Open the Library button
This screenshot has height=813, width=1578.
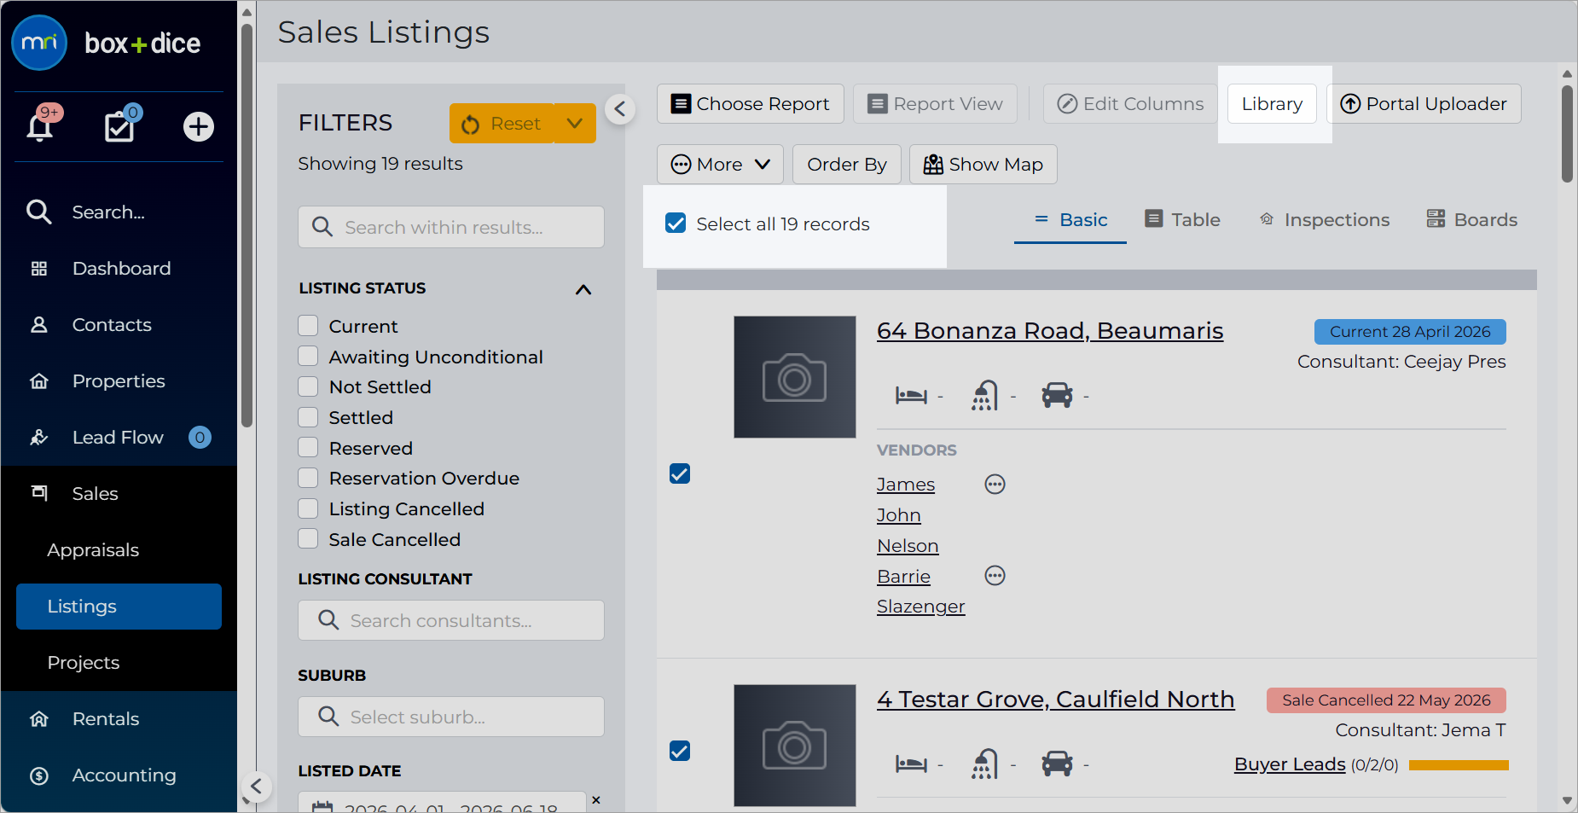tap(1272, 104)
